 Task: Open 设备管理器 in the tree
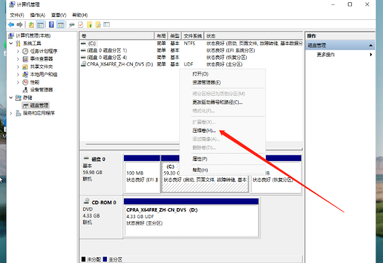pyautogui.click(x=41, y=90)
